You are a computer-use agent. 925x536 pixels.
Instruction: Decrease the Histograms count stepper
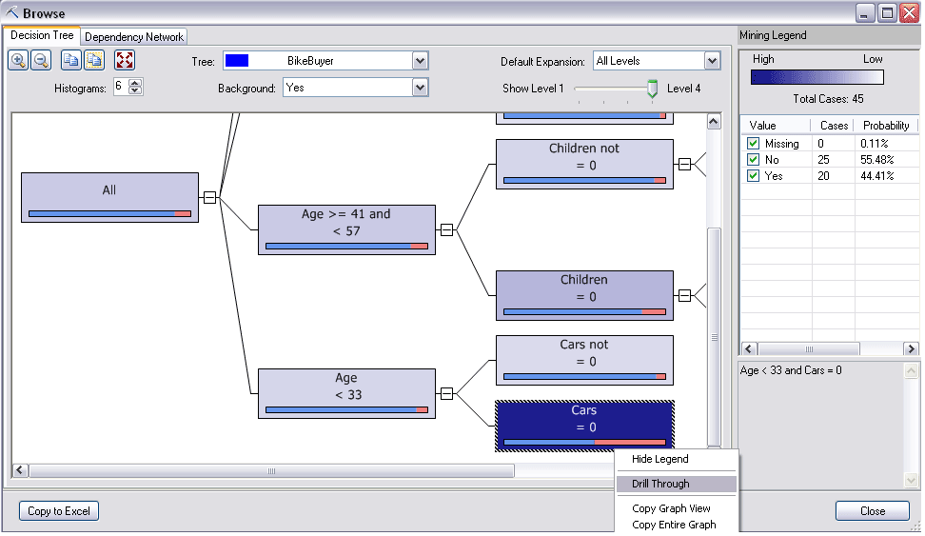point(135,90)
